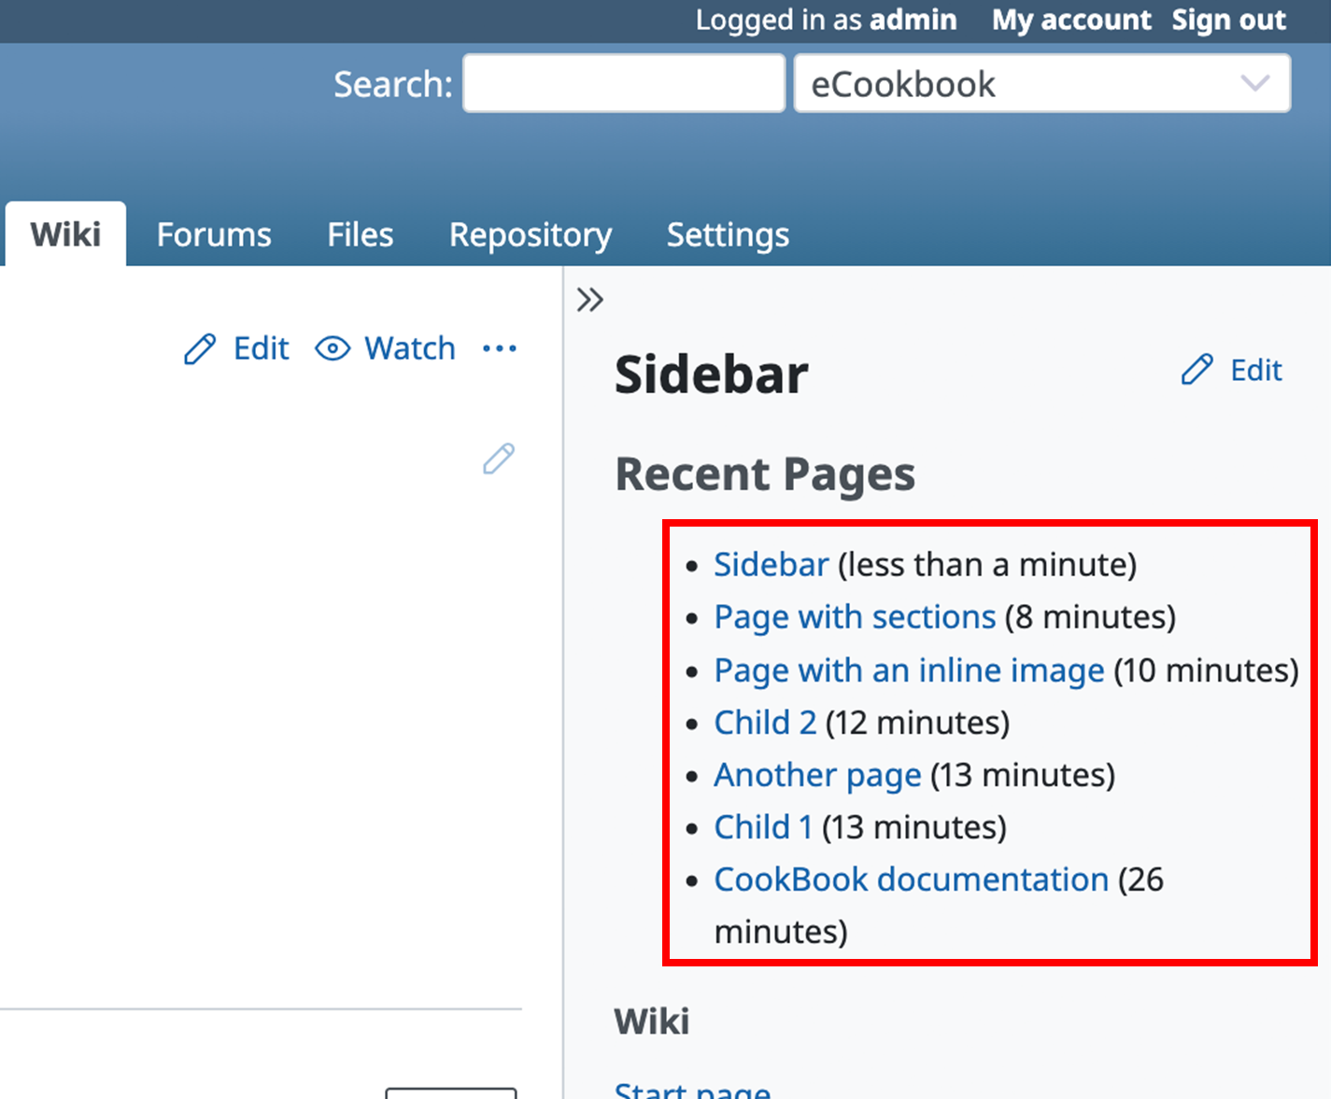Select the Wiki tab

coord(65,234)
